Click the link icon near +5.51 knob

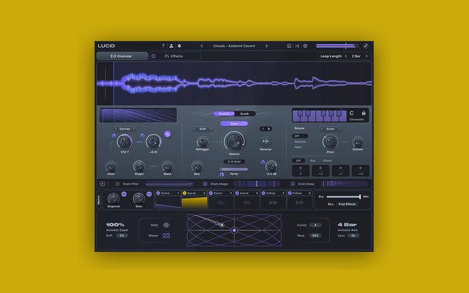[x=167, y=134]
